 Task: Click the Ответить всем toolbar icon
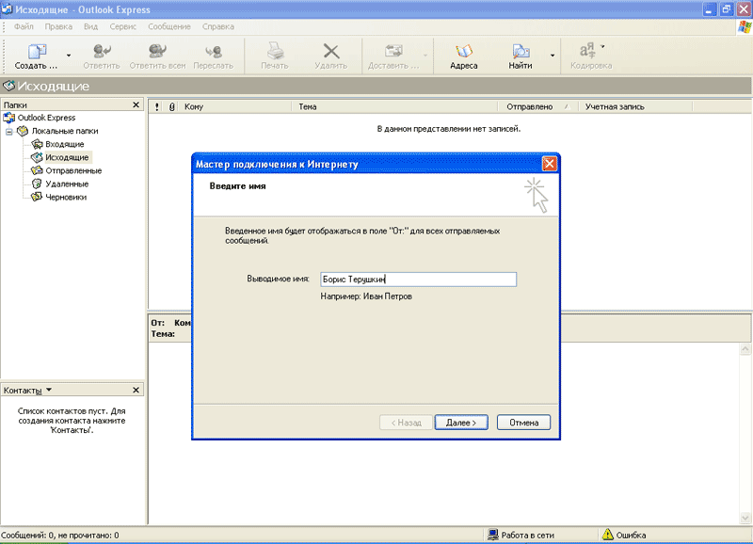coord(157,51)
